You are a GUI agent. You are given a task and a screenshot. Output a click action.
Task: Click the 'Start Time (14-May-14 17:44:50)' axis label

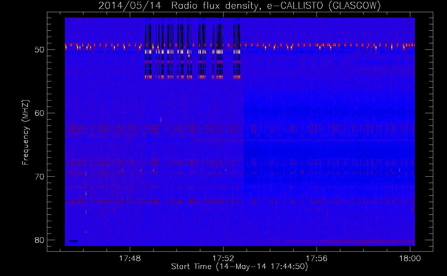click(240, 267)
